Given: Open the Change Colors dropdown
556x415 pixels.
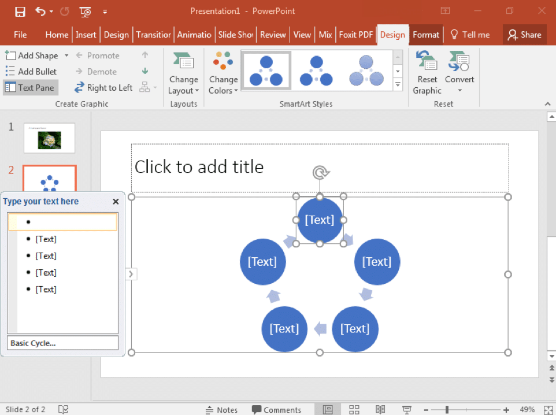Looking at the screenshot, I should point(223,84).
